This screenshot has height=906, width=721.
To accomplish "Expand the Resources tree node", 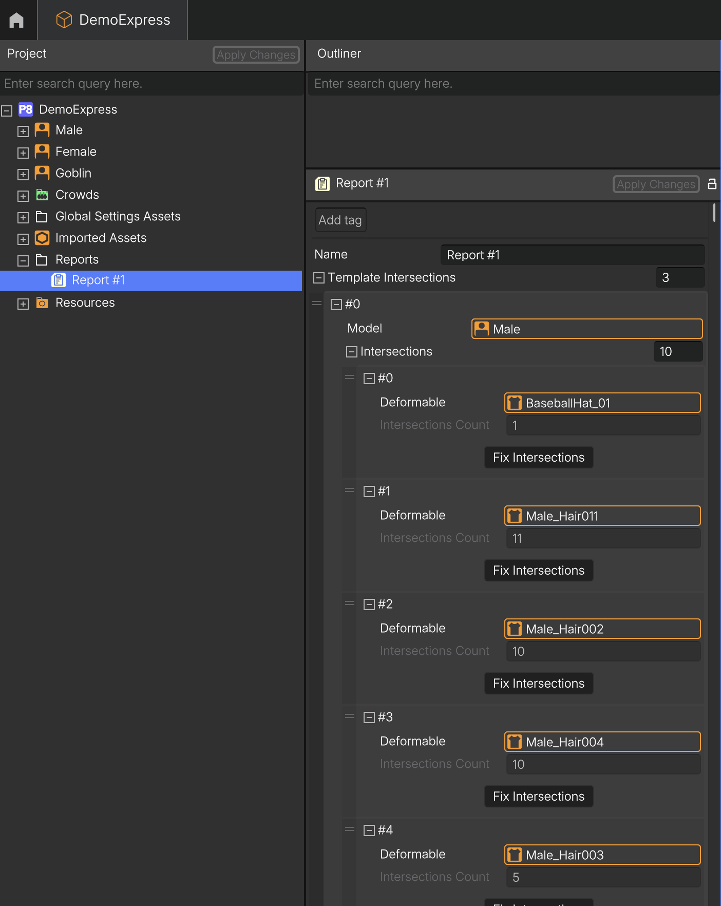I will [x=23, y=304].
